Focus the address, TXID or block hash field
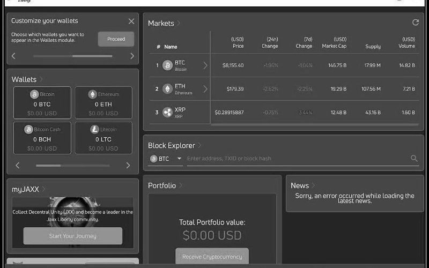The width and height of the screenshot is (429, 268). coord(298,159)
